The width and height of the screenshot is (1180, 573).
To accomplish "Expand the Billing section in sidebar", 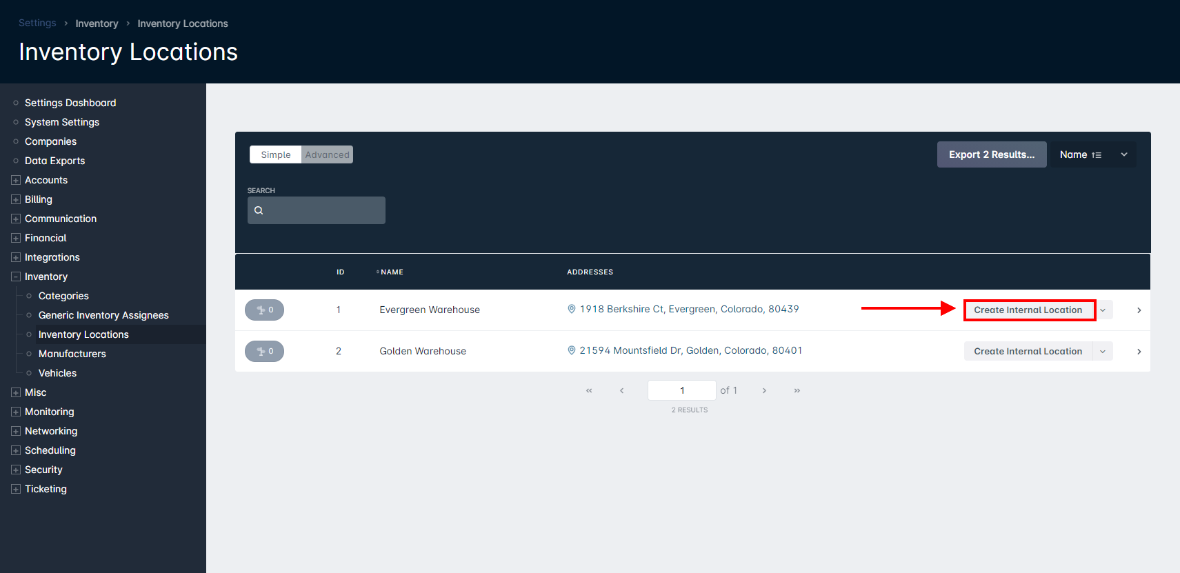I will [16, 199].
